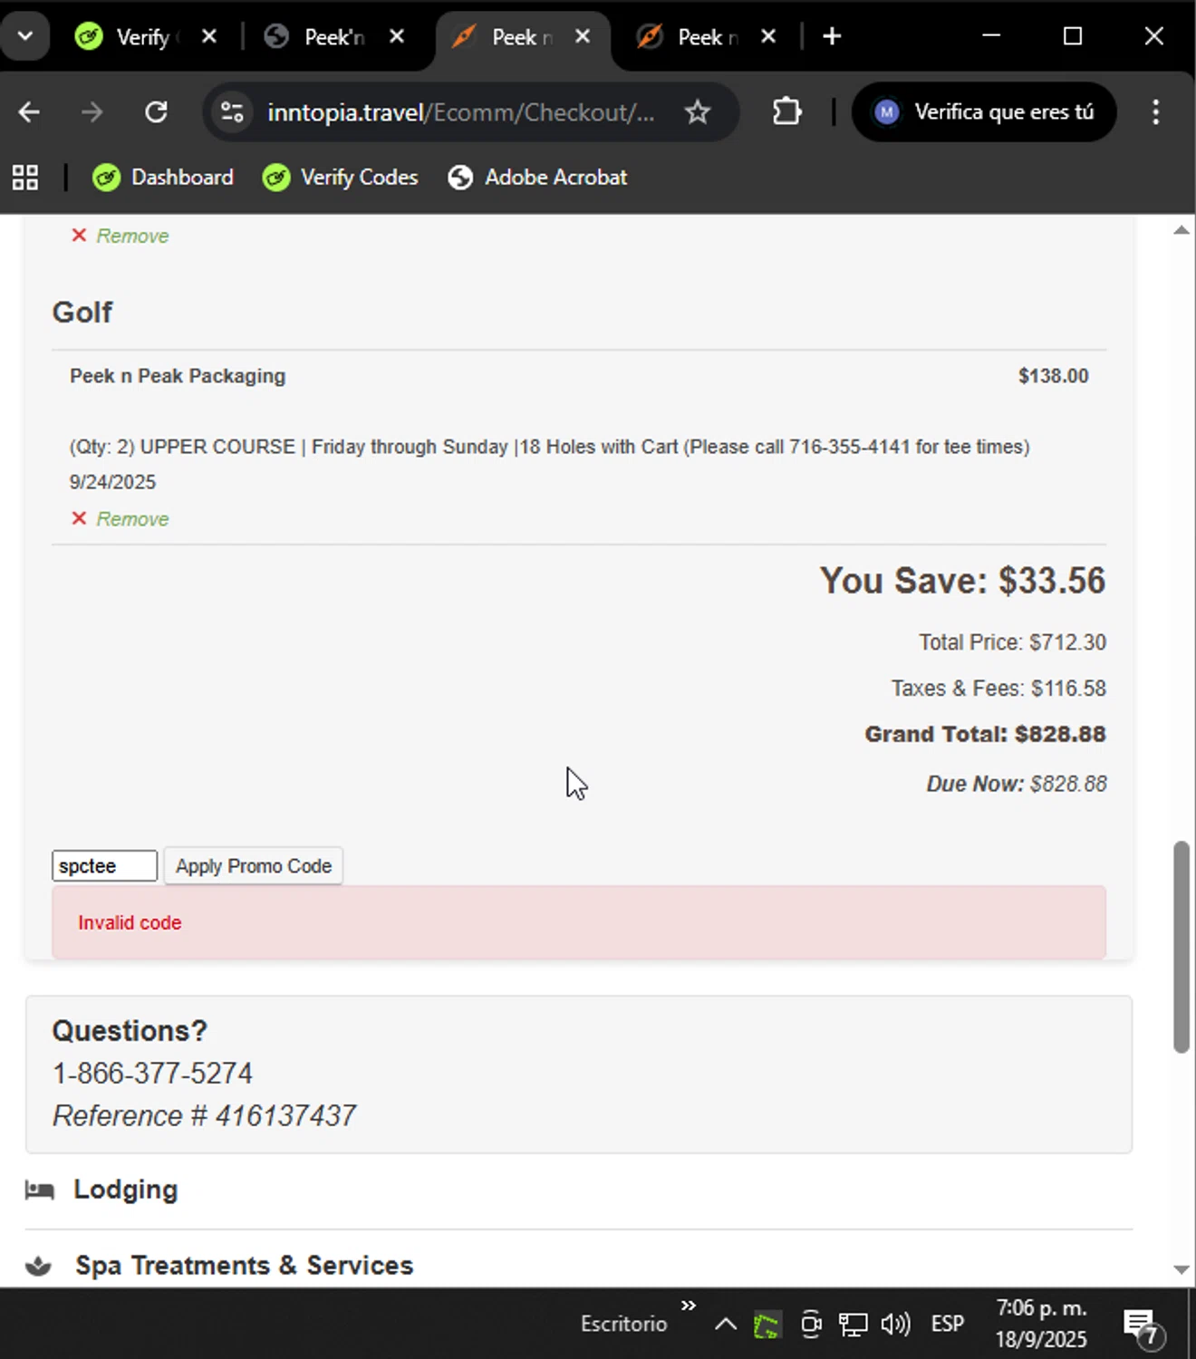
Task: Expand Spa Treatments & Services section
Action: (x=244, y=1266)
